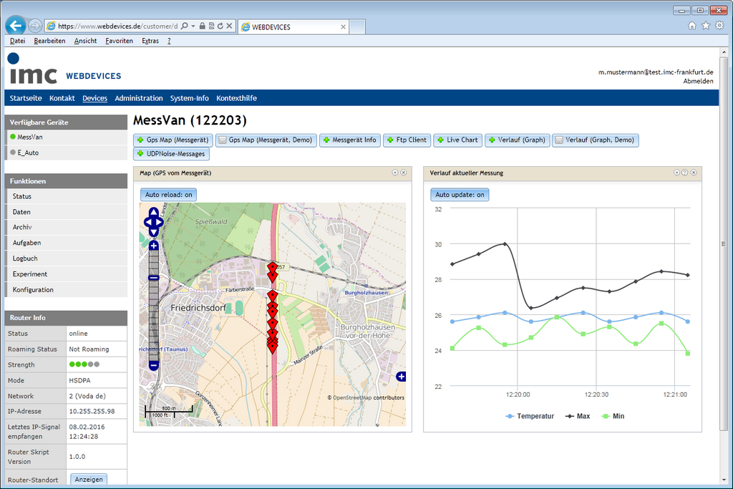Viewport: 733px width, 489px height.
Task: Close the Verlauf aktueller Messung panel
Action: coord(694,173)
